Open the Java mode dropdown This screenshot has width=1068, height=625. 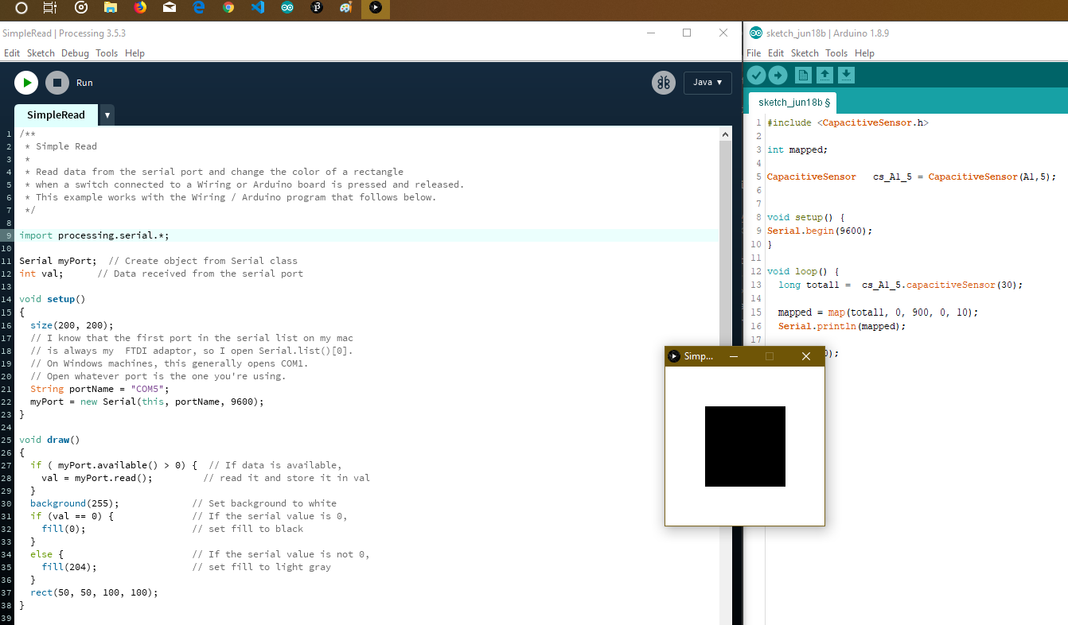point(707,83)
